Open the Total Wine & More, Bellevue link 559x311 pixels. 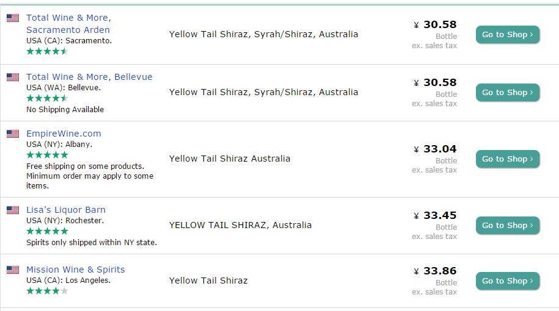[x=89, y=77]
